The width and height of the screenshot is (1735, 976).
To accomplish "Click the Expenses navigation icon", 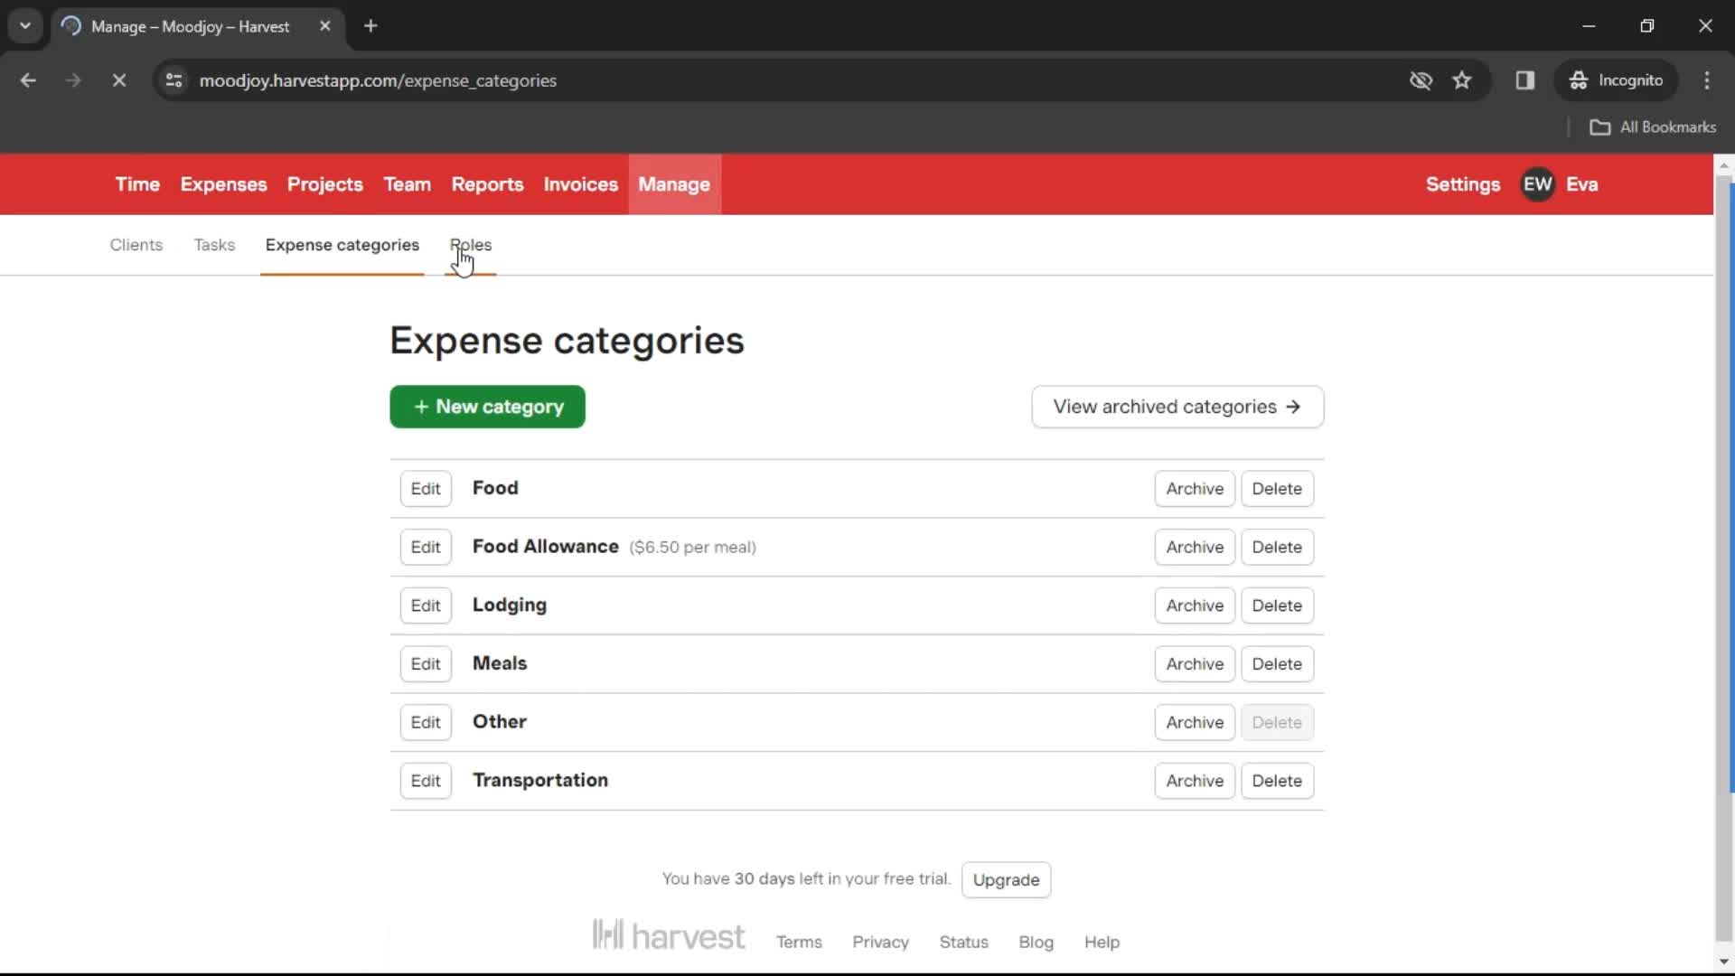I will (224, 184).
